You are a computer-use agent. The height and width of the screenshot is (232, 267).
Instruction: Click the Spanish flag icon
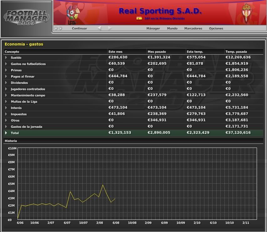(139, 18)
